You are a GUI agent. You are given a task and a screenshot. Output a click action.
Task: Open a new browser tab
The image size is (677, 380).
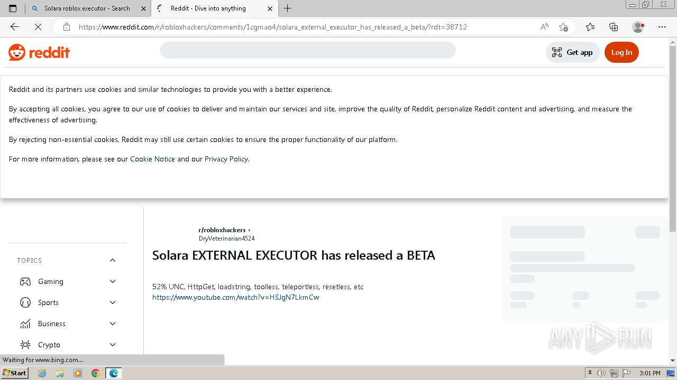pos(288,8)
